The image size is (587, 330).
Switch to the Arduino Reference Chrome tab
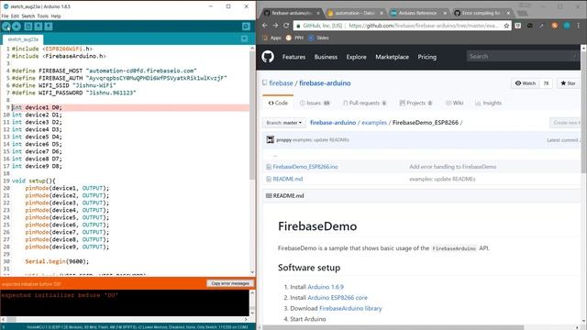pos(417,13)
